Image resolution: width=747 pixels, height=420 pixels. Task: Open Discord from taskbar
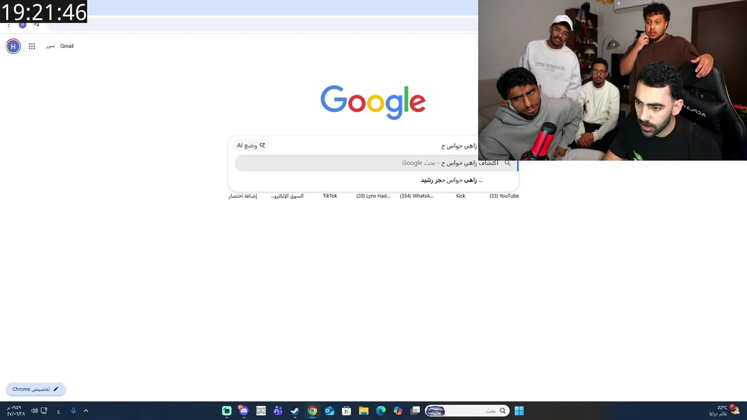coord(243,411)
